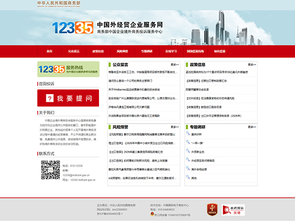Open the 孟加拉国 17个重点项目 policy item

click(217, 72)
